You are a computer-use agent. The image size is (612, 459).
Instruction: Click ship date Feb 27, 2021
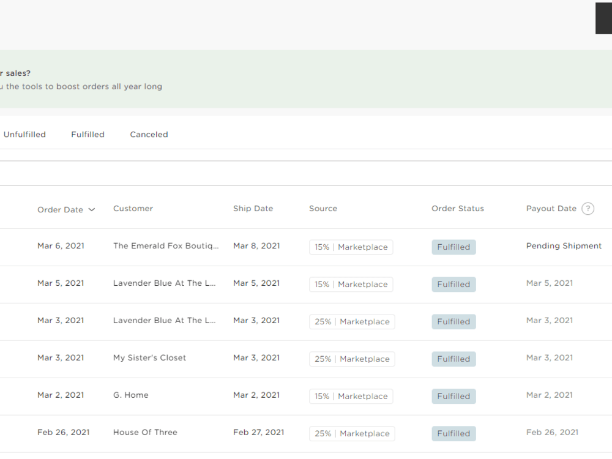[x=258, y=433]
